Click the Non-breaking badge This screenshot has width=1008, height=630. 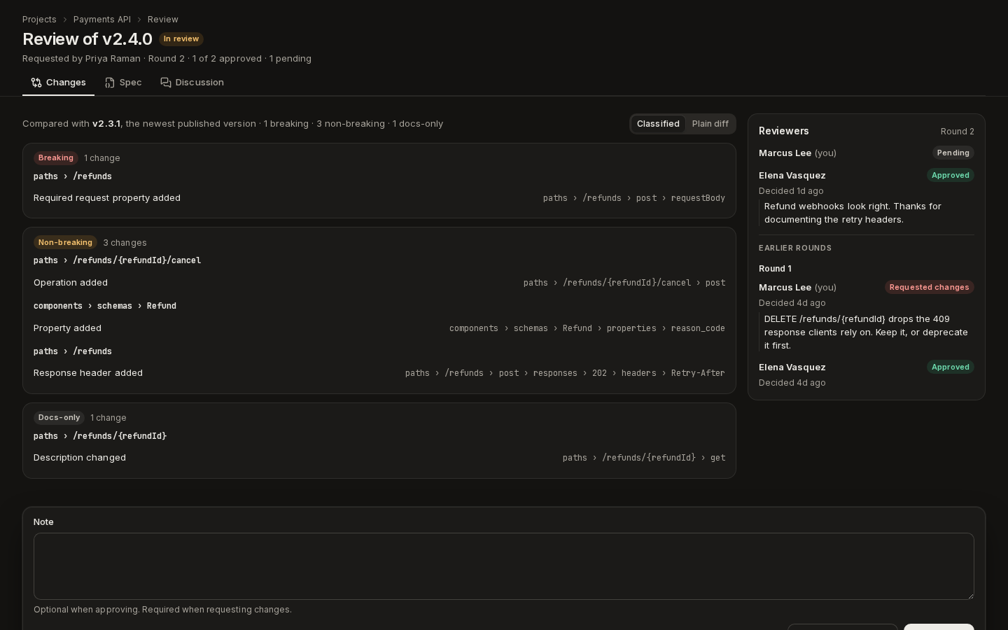65,242
